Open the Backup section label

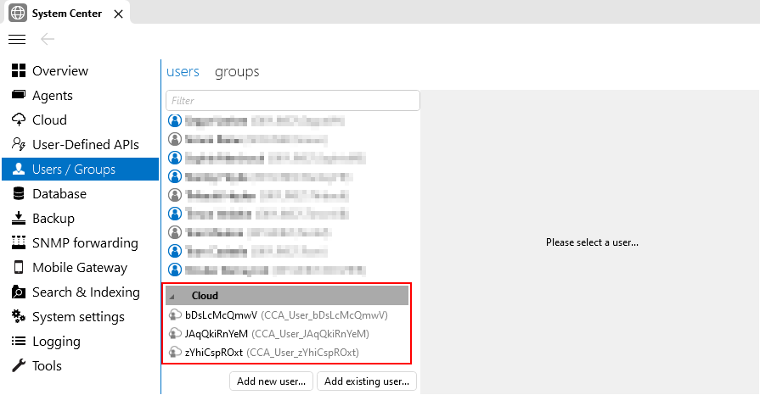53,219
